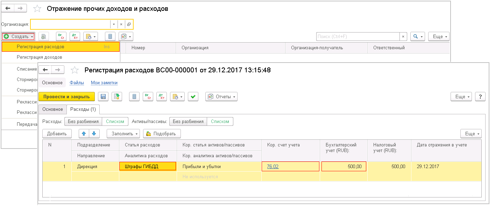Screen dimensions: 495x209
Task: Click the Провести и закрыть button
Action: pyautogui.click(x=66, y=97)
